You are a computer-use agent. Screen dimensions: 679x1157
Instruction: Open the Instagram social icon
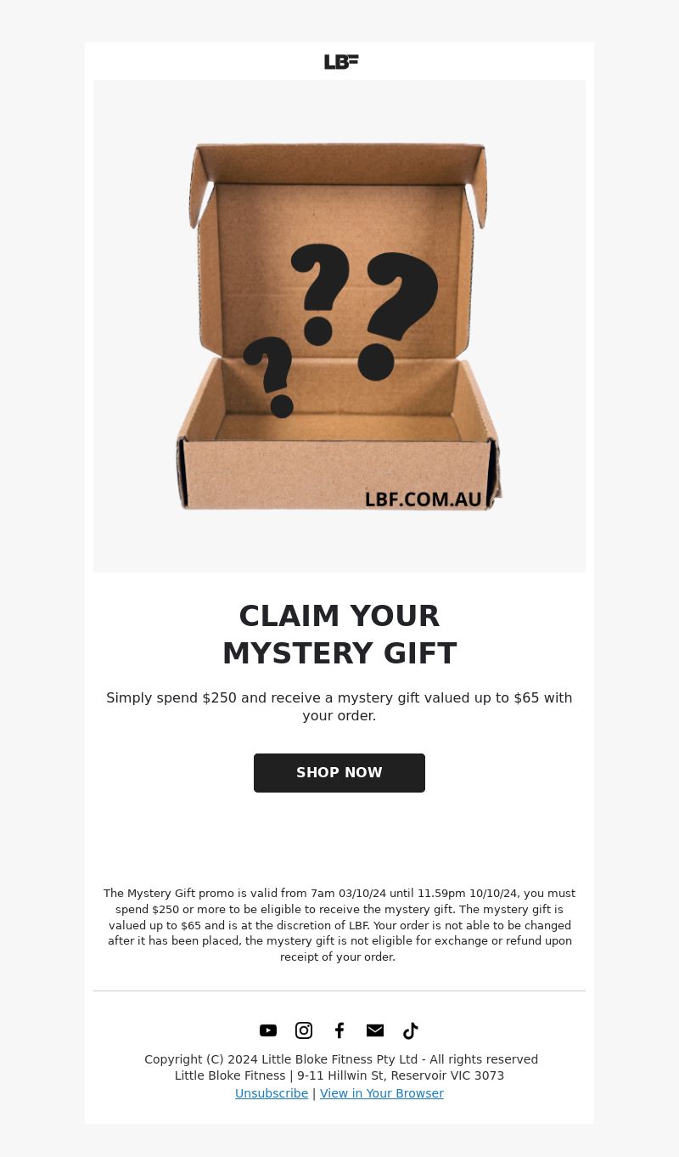[304, 1030]
